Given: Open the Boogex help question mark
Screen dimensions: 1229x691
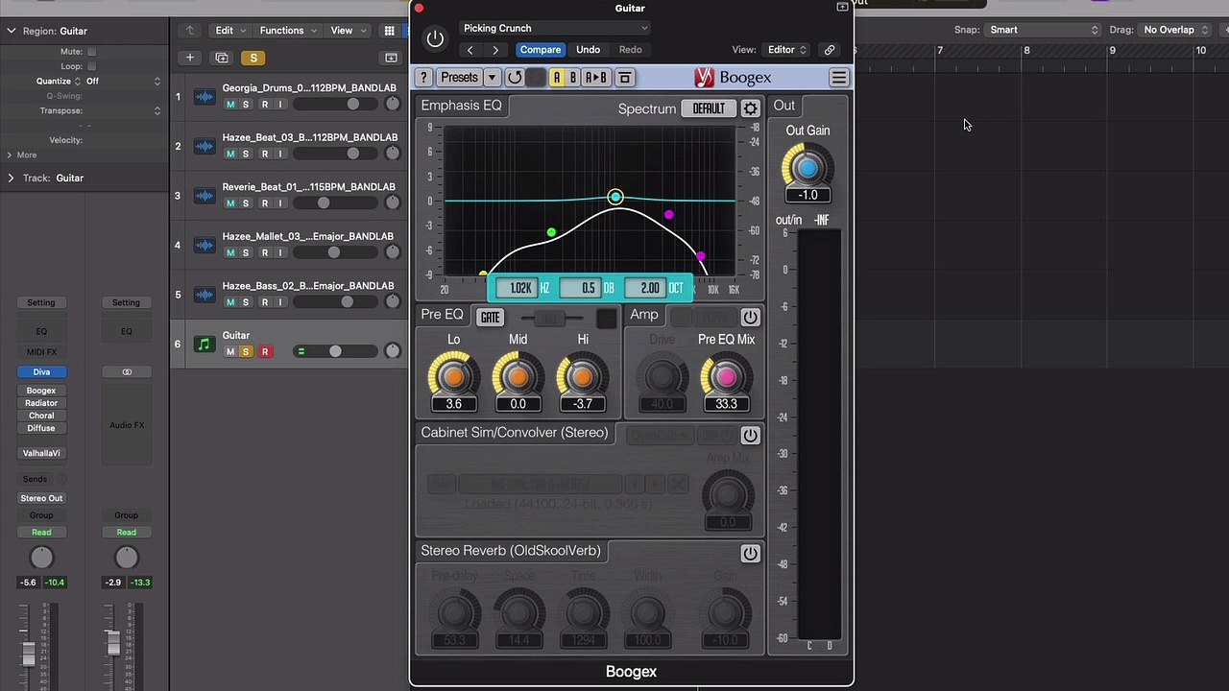Looking at the screenshot, I should click(x=423, y=78).
